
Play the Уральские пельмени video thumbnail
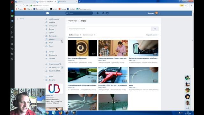tap(113, 48)
